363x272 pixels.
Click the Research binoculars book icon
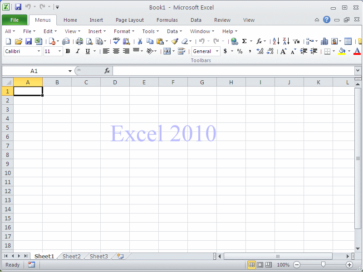pyautogui.click(x=127, y=41)
